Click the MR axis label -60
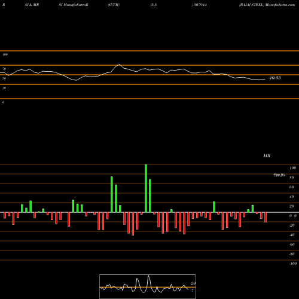299x299 pixels. 292,245
